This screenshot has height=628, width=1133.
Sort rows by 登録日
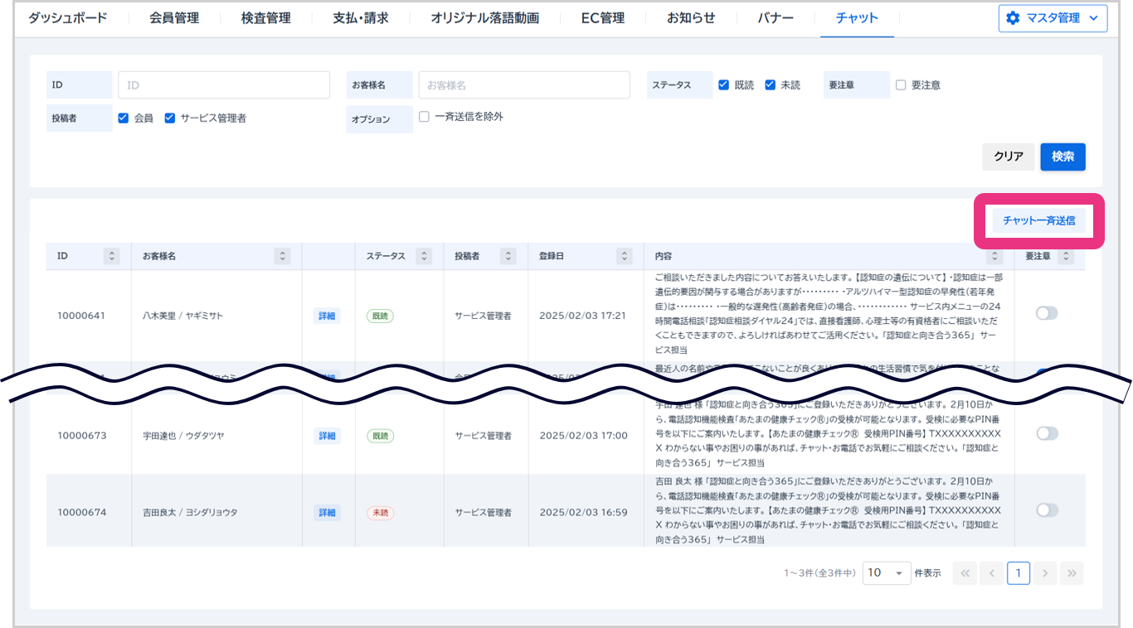tap(624, 256)
